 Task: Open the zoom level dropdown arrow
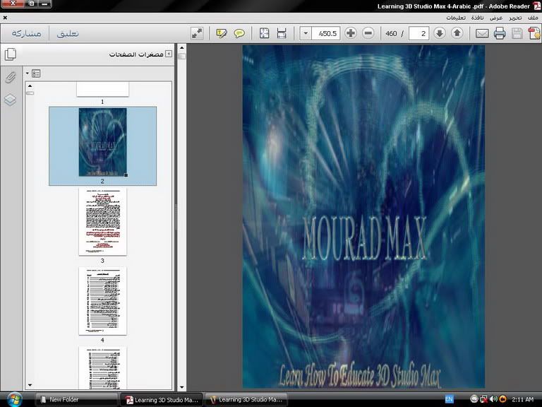tap(306, 33)
